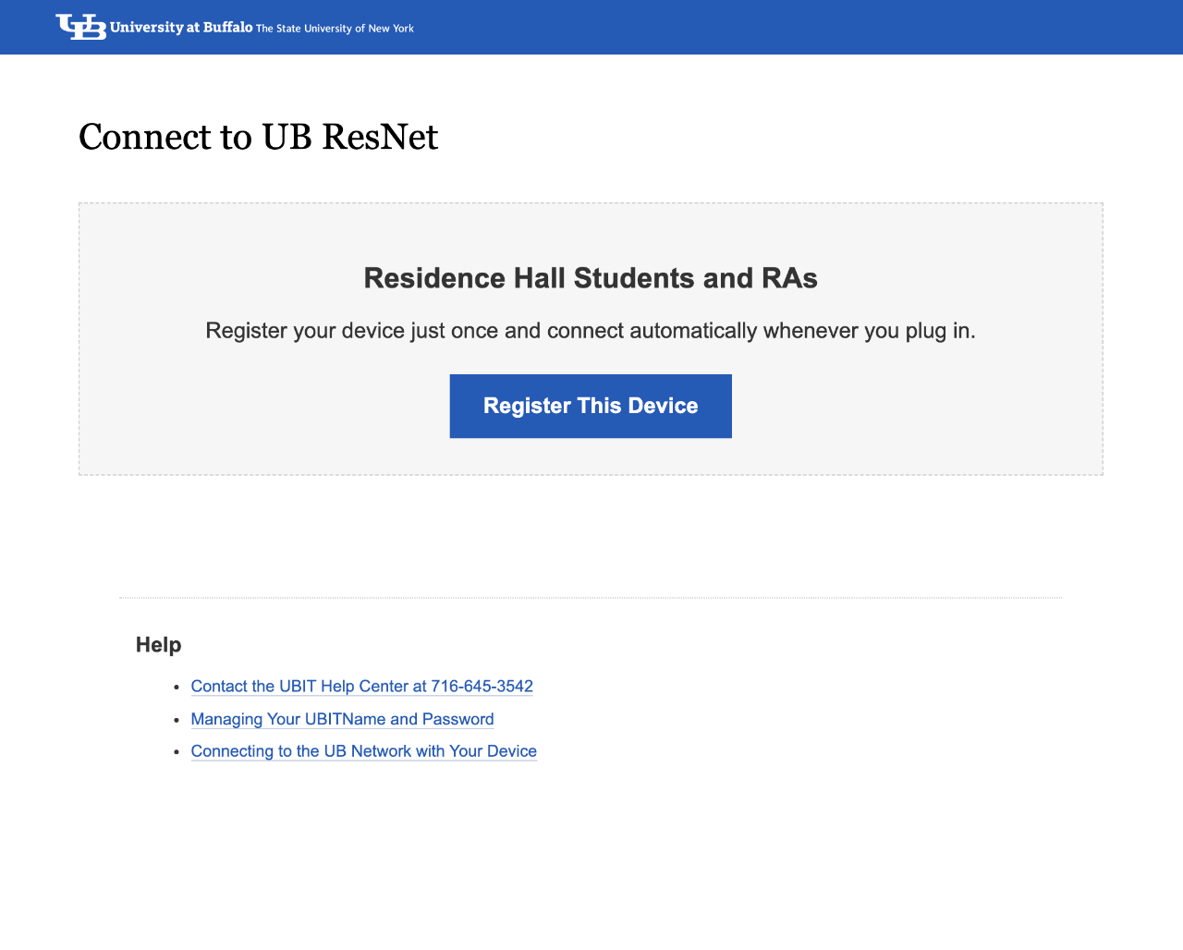
Task: Open Managing Your UBITName and Password link
Action: (342, 719)
